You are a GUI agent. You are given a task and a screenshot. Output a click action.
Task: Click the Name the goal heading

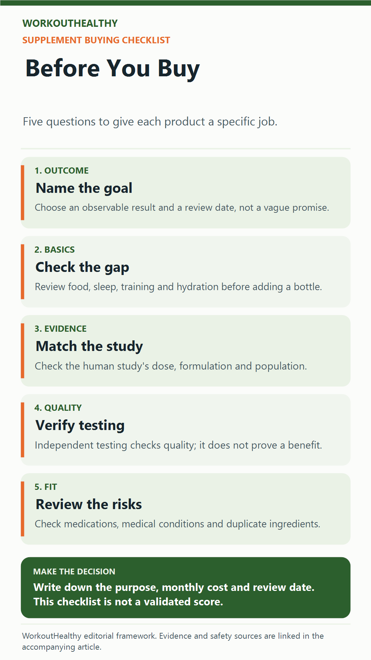tap(84, 188)
